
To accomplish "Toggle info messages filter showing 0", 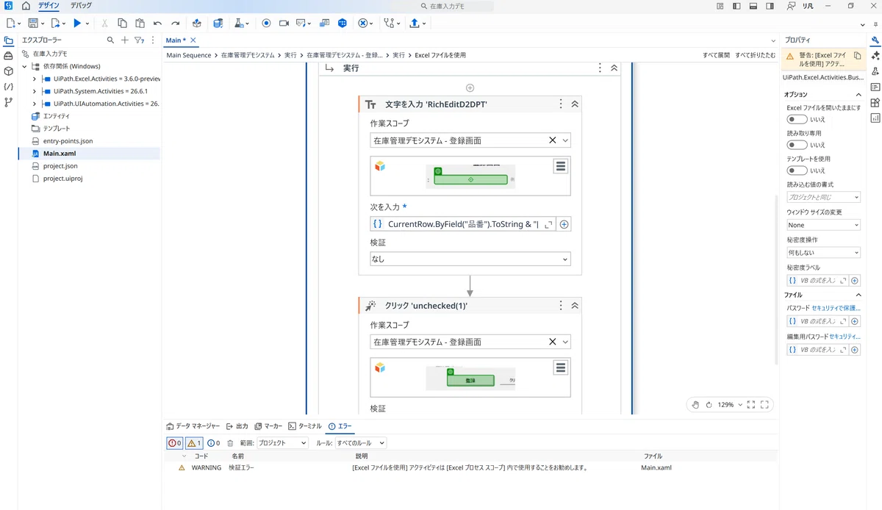I will tap(214, 443).
